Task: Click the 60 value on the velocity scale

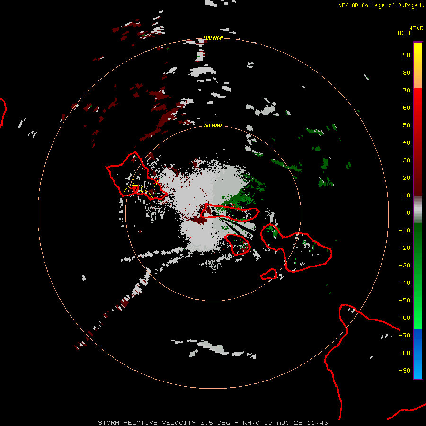Action: 407,108
